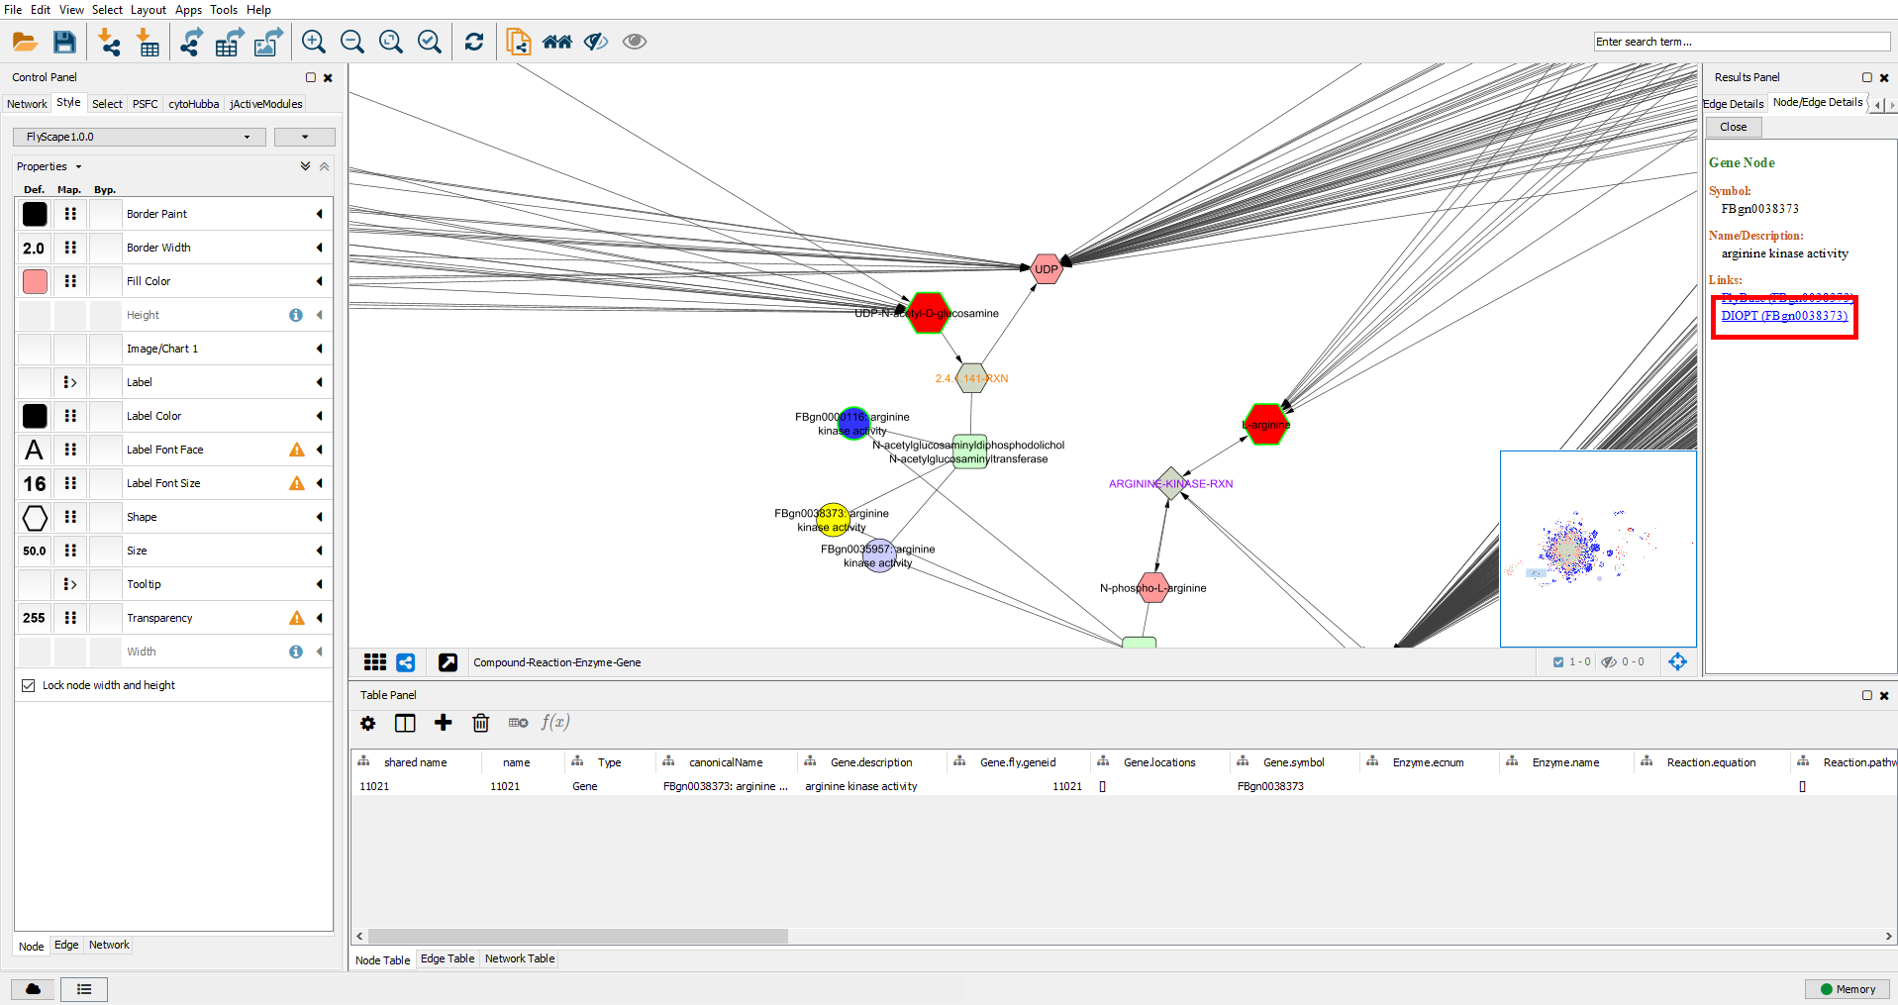Expand Shape property arrow
Image resolution: width=1898 pixels, height=1005 pixels.
tap(319, 517)
